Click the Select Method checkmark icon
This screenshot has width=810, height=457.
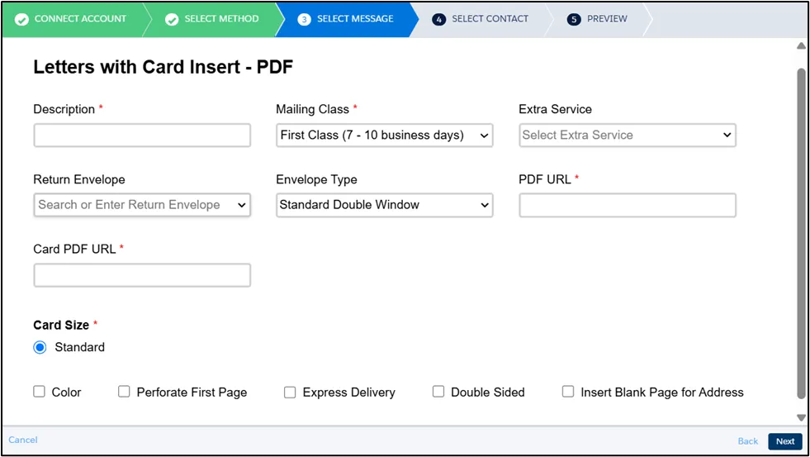point(172,19)
